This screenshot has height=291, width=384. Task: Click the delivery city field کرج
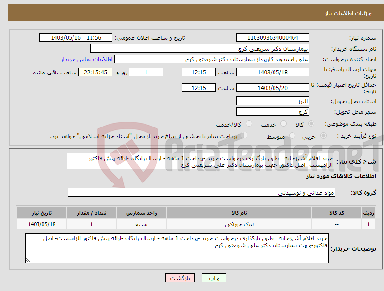click(x=273, y=112)
